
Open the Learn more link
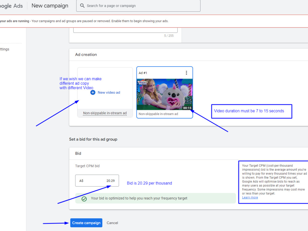click(x=250, y=197)
